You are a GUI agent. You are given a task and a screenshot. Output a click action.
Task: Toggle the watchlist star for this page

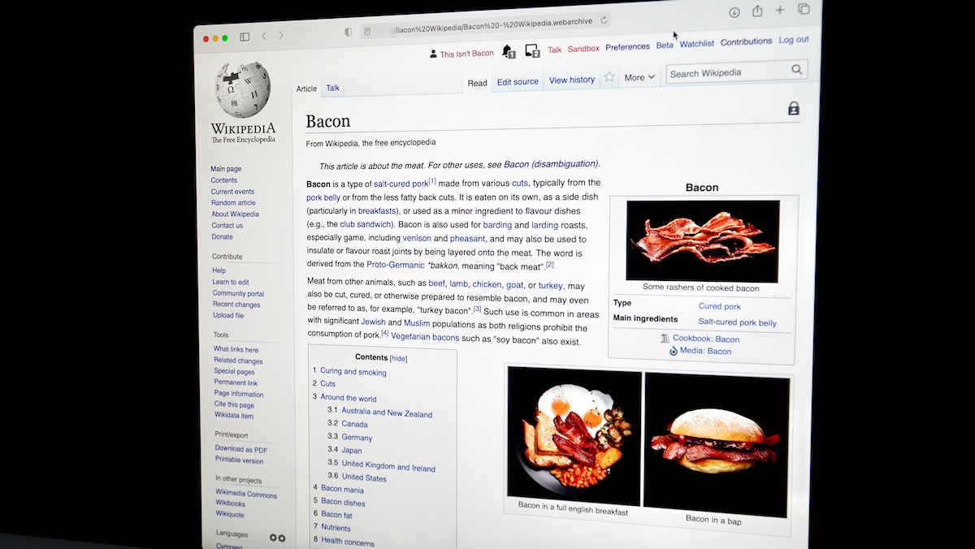point(609,77)
